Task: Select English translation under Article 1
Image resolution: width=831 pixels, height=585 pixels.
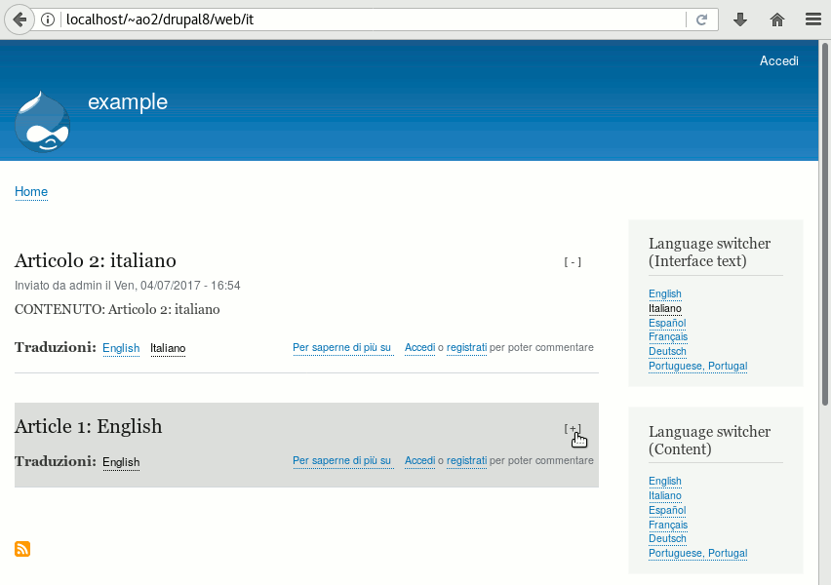Action: (x=121, y=462)
